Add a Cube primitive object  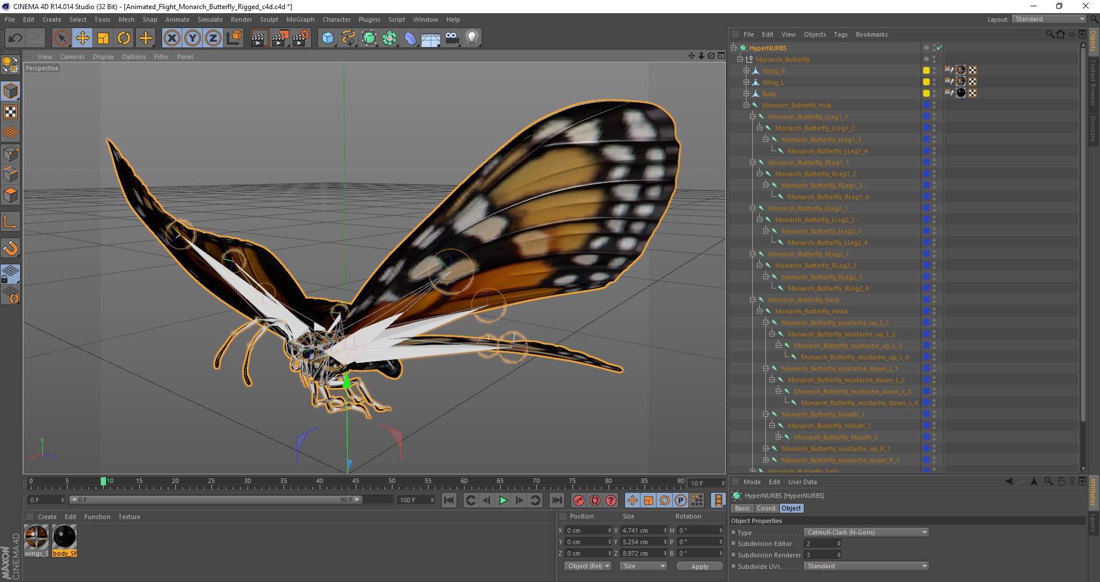point(328,38)
